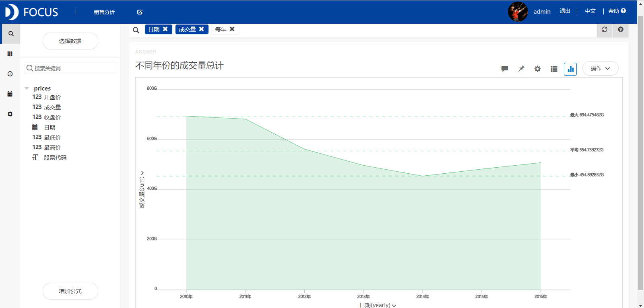This screenshot has width=644, height=308.
Task: Open the grid dashboard icon in sidebar
Action: tap(10, 54)
